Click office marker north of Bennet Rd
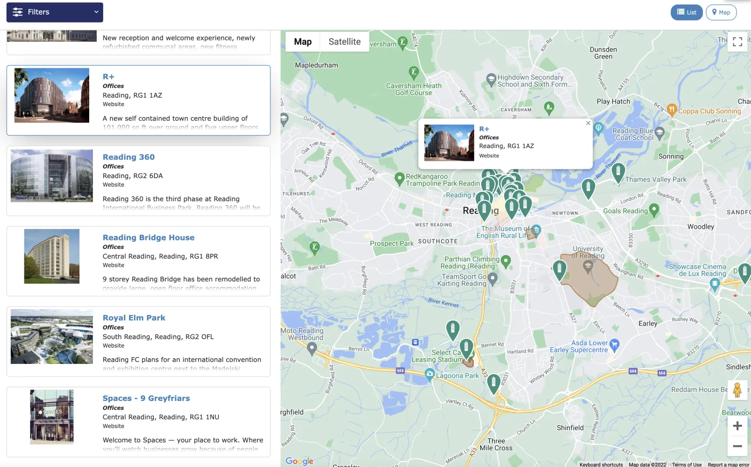The height and width of the screenshot is (467, 751). coord(452,330)
